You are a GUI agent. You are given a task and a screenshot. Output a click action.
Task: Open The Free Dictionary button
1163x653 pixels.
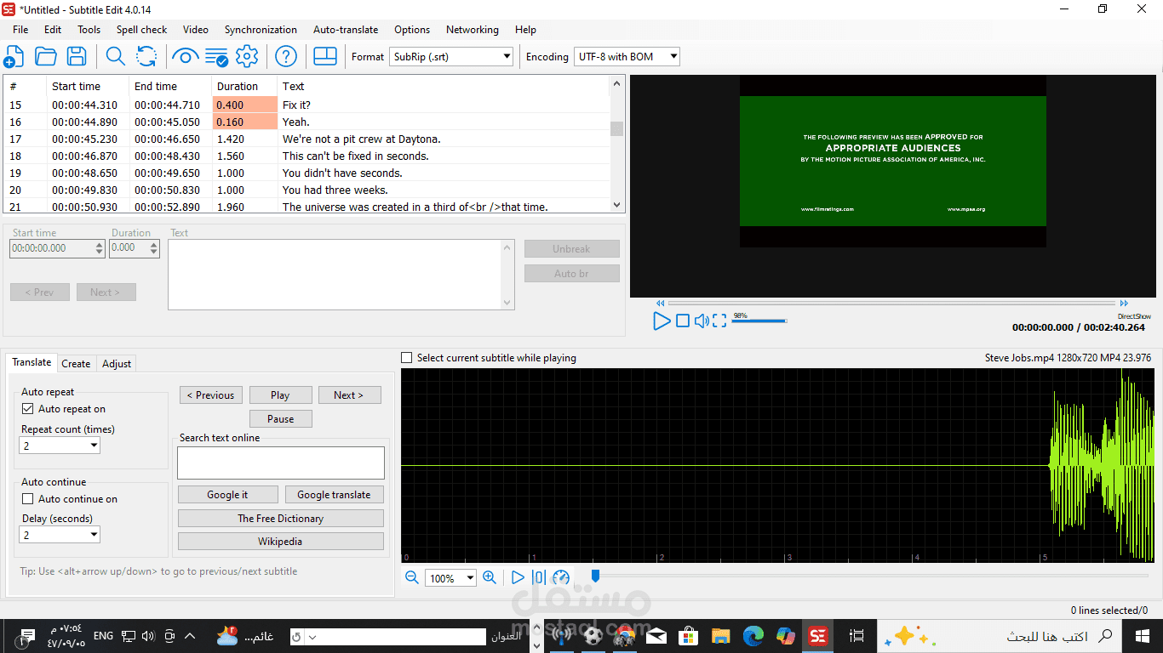(x=281, y=519)
